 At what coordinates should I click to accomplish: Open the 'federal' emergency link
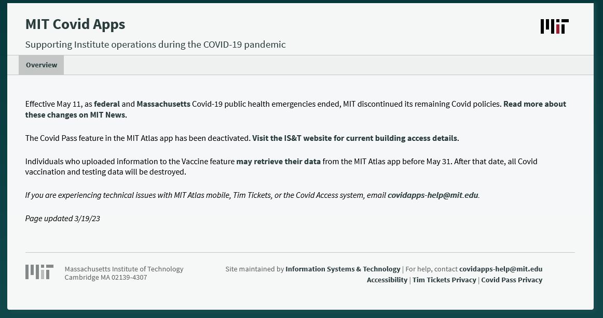coord(107,104)
